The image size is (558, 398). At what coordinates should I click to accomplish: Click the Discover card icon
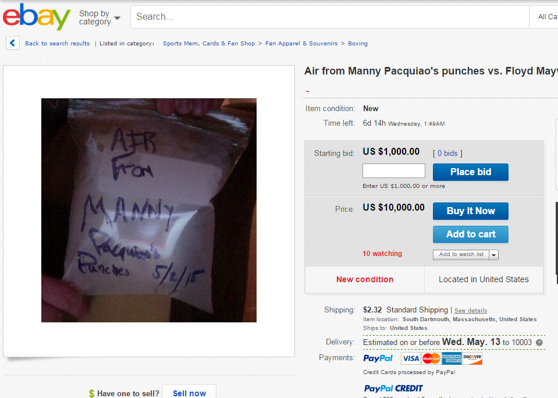[472, 358]
